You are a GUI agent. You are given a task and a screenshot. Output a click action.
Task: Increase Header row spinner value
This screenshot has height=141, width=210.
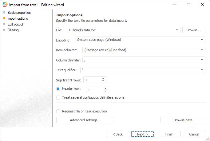click(x=105, y=88)
